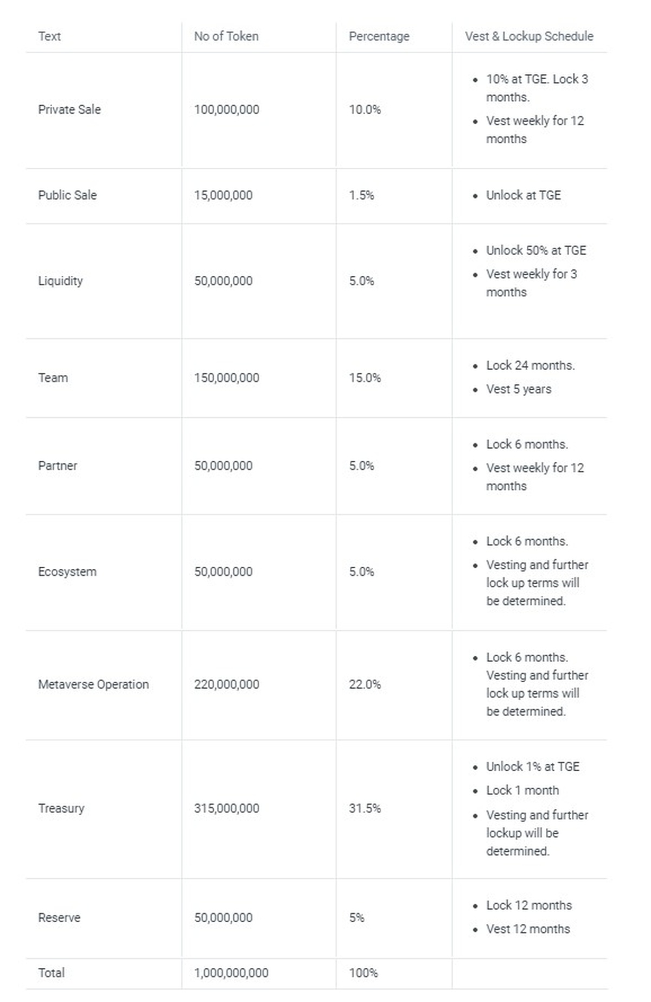Select the "Partner" row label
This screenshot has width=651, height=1002.
(58, 466)
